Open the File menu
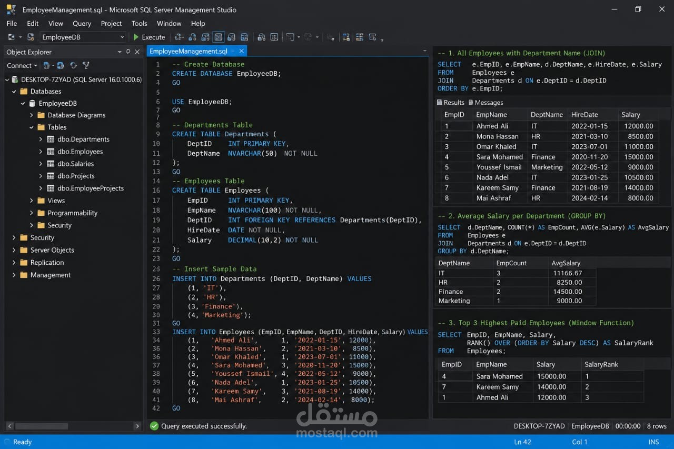 pyautogui.click(x=12, y=24)
